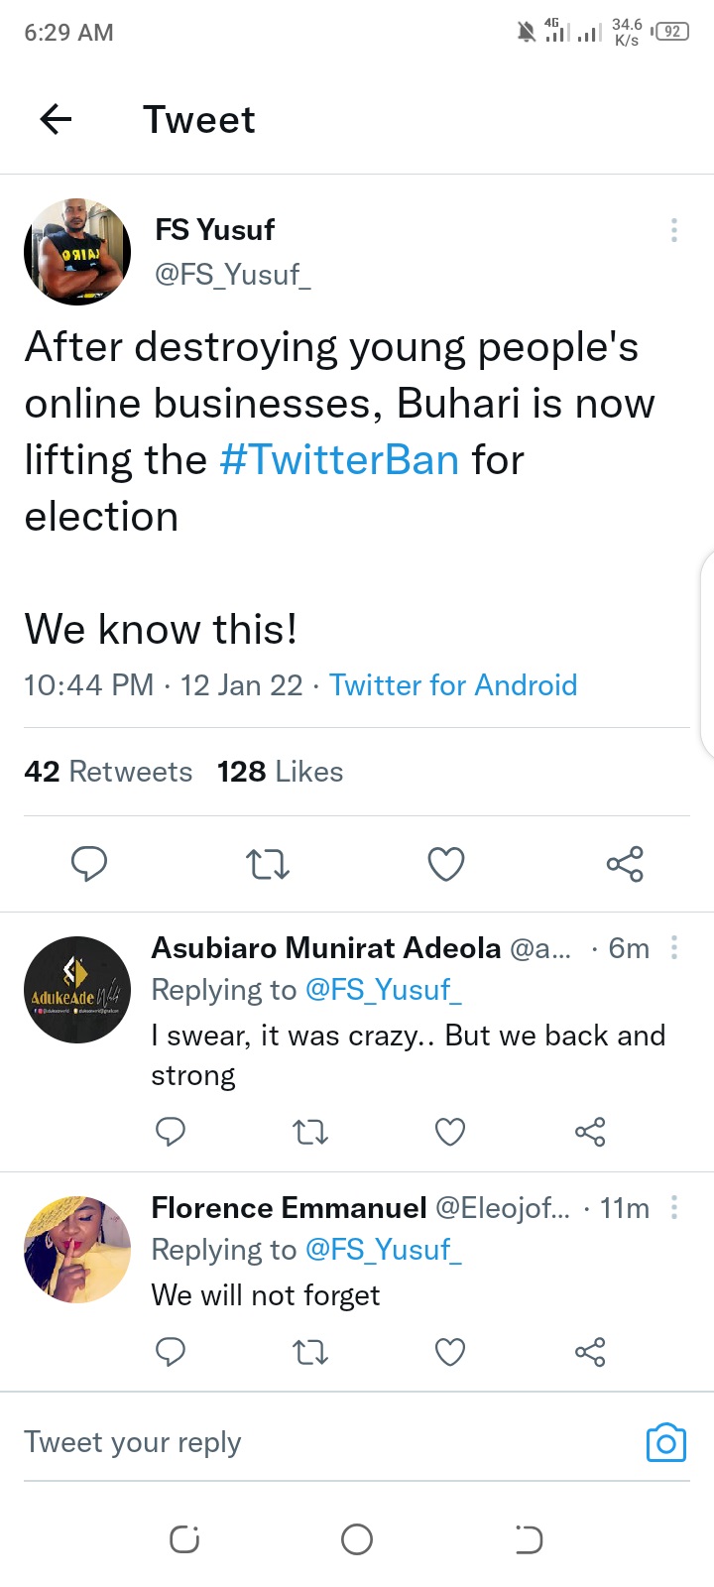The width and height of the screenshot is (714, 1587).
Task: View the 42 Retweets list
Action: (108, 772)
